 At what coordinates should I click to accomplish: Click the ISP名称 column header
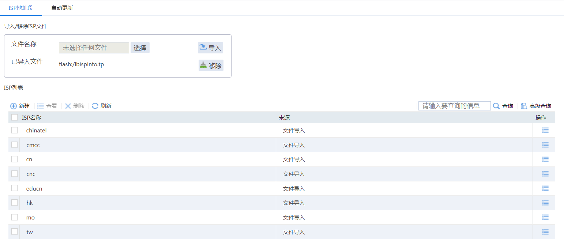tap(31, 117)
